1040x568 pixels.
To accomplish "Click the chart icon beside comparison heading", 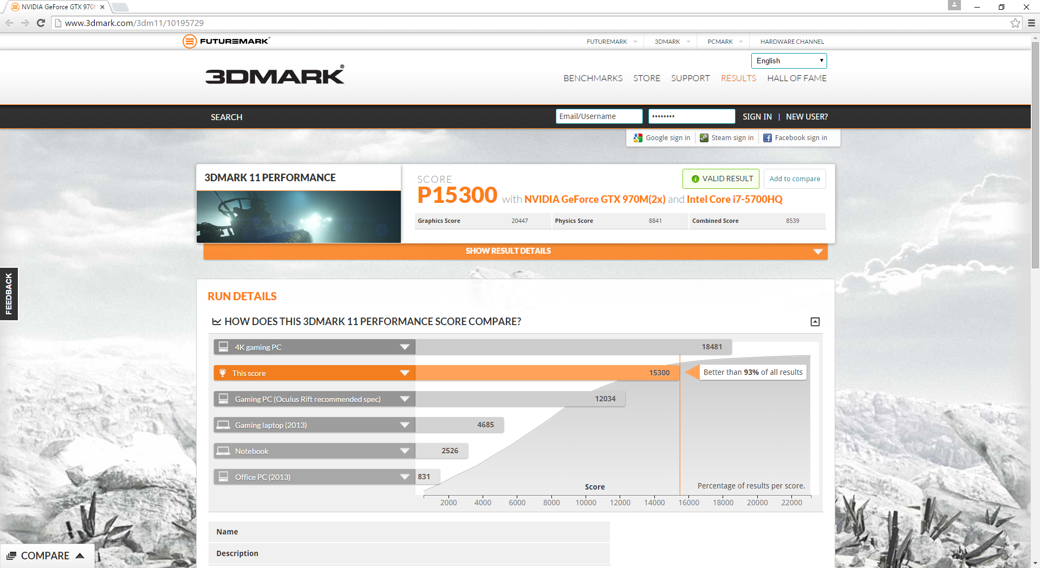I will [217, 322].
